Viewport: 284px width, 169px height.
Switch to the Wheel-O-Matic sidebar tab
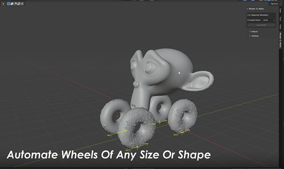[280, 40]
